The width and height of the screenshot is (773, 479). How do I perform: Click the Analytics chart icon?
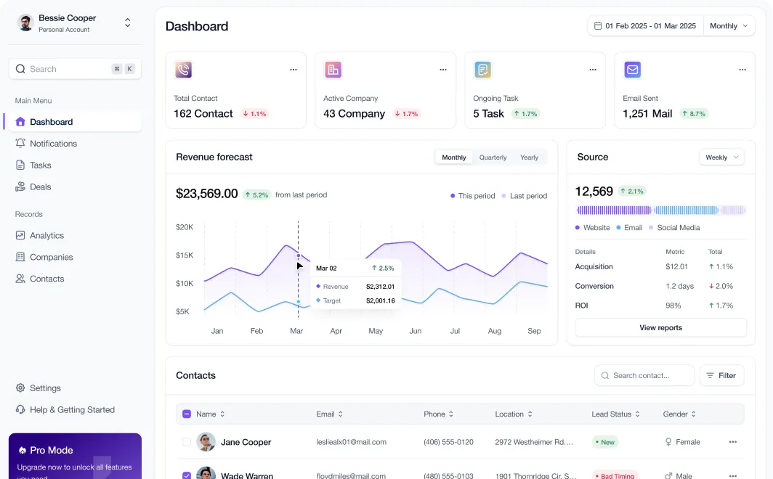pyautogui.click(x=20, y=235)
